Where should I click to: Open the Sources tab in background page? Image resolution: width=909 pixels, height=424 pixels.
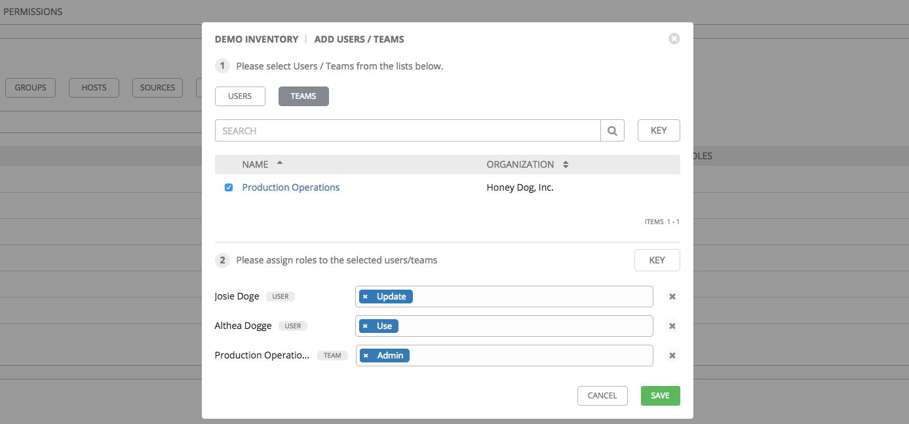(x=157, y=88)
